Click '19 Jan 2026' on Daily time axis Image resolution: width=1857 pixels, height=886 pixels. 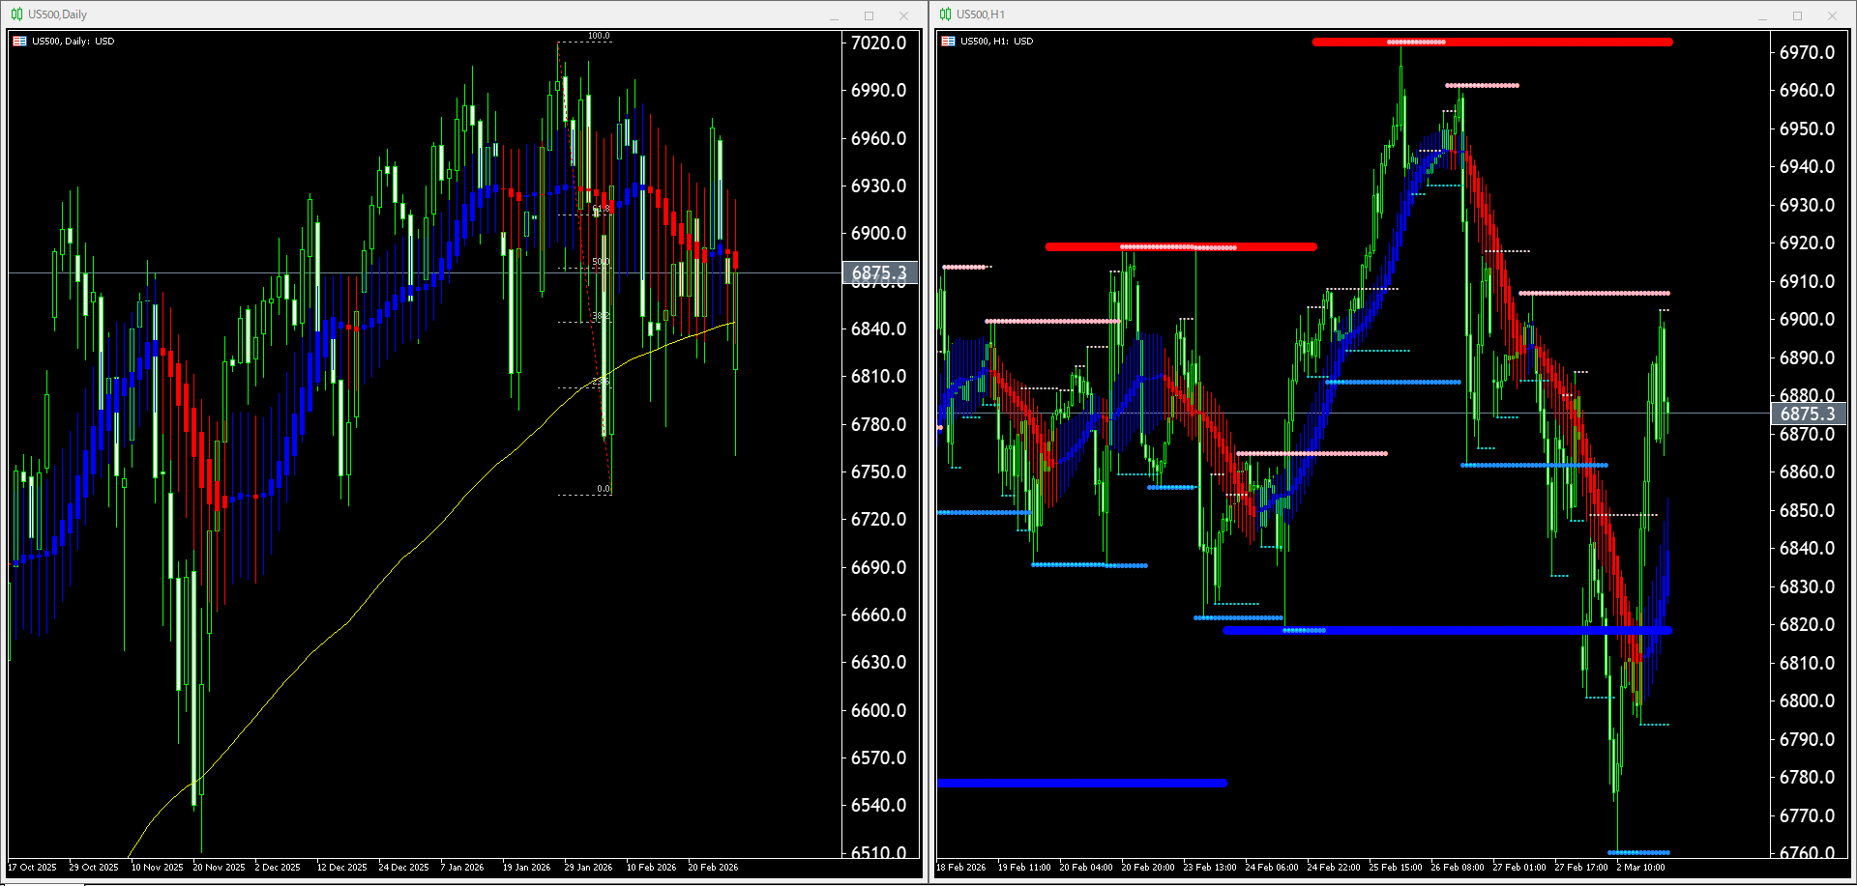tap(526, 868)
